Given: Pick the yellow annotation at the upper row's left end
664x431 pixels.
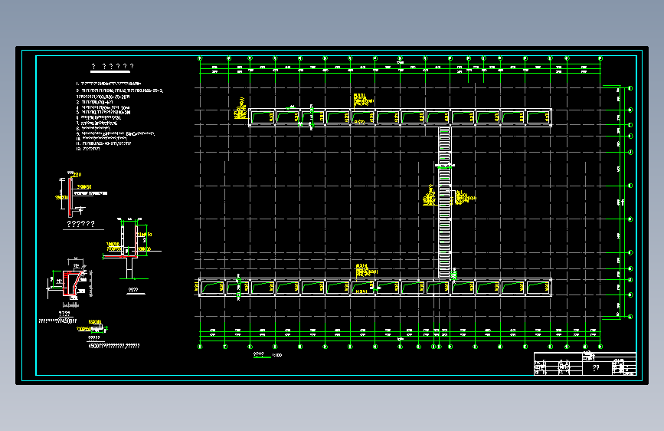Looking at the screenshot, I should 240,109.
